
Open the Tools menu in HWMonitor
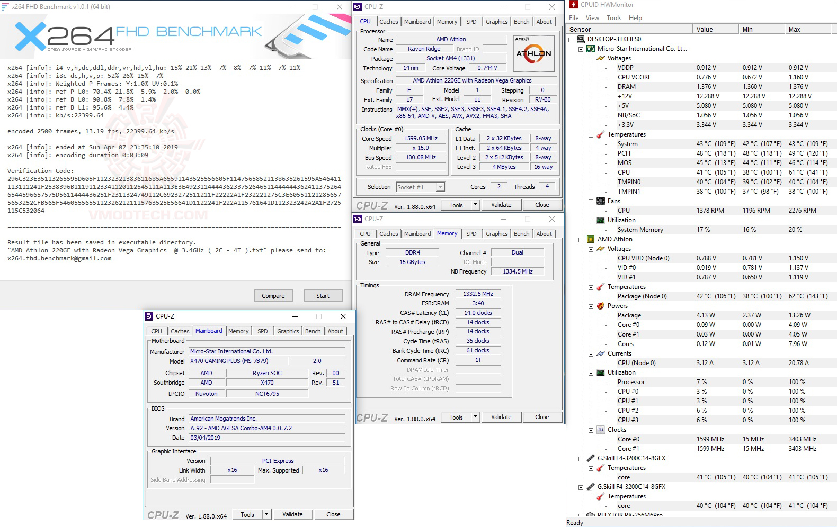[x=614, y=18]
